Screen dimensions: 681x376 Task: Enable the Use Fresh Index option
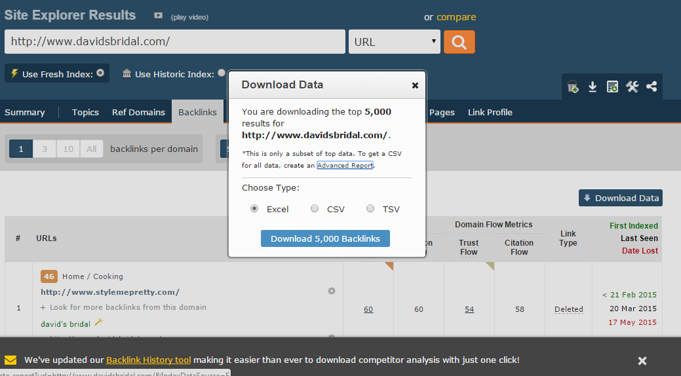tap(100, 73)
